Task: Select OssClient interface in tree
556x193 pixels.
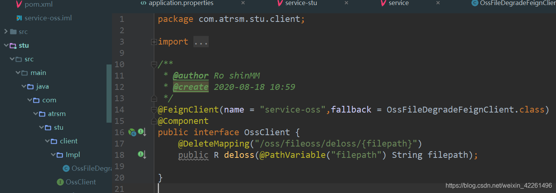Action: (81, 182)
